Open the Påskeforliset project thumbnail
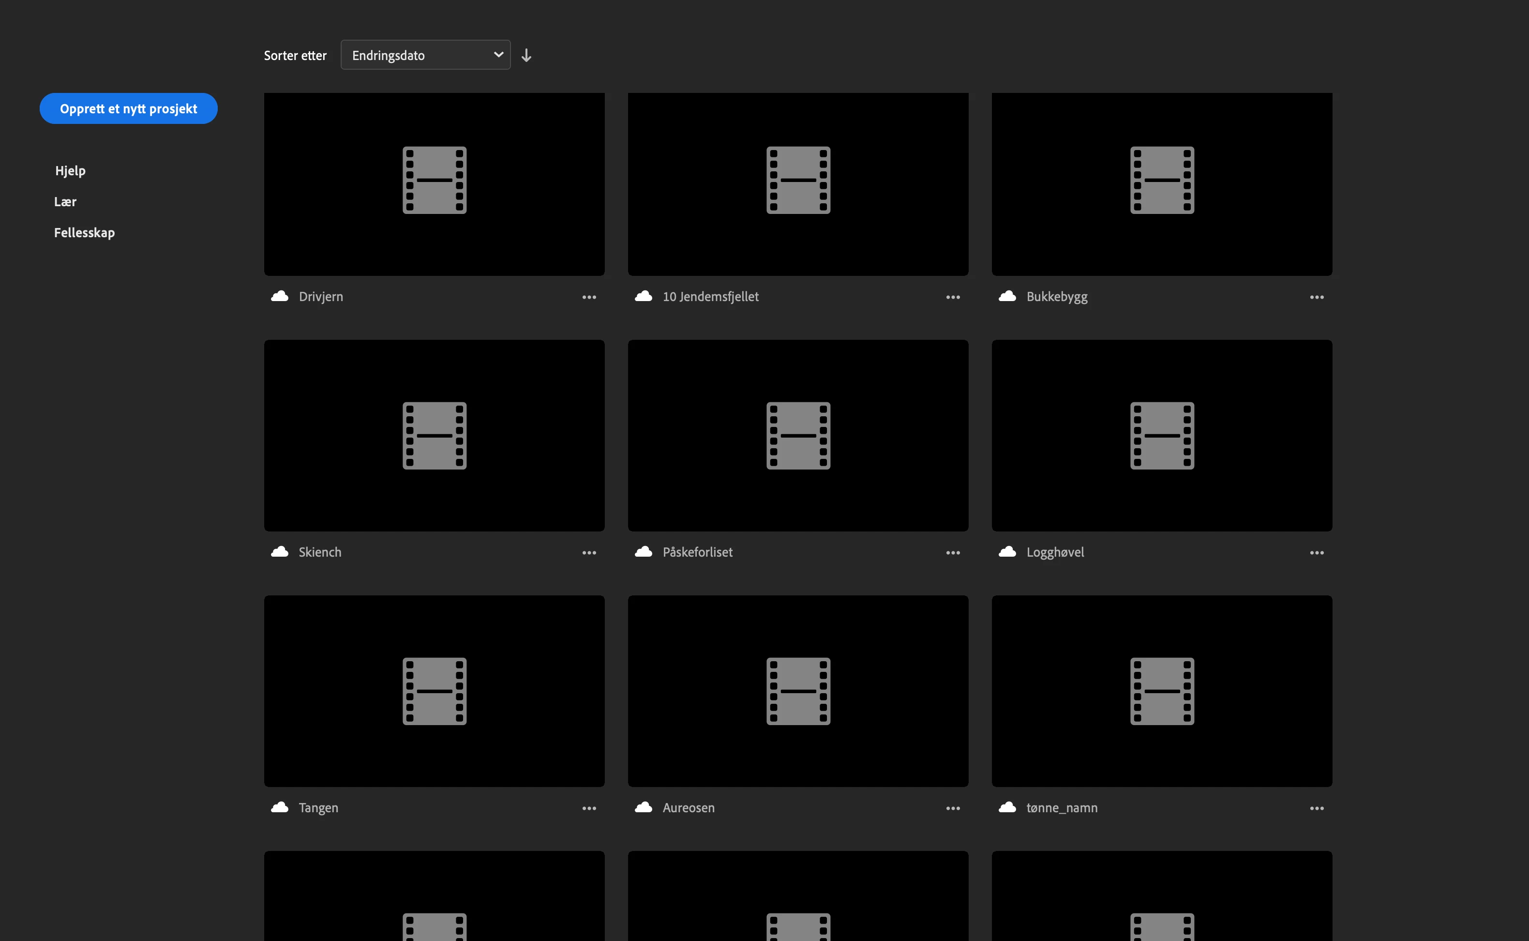The width and height of the screenshot is (1529, 941). pyautogui.click(x=798, y=435)
